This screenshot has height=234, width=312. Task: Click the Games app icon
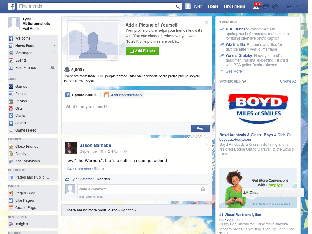[11, 87]
